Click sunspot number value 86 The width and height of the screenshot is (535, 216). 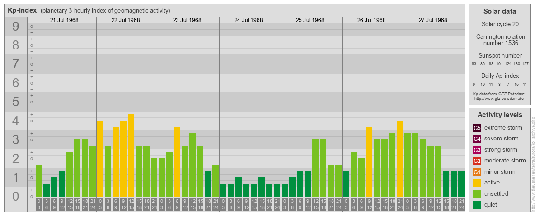(482, 64)
